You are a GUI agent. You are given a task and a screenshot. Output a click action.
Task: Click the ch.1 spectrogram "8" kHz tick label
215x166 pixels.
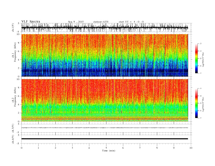click(19, 43)
